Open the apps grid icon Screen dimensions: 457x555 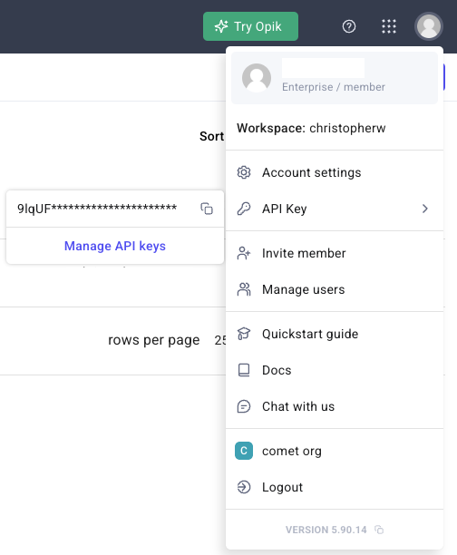coord(389,26)
